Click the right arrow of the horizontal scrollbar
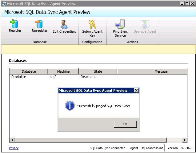The height and width of the screenshot is (153, 196). click(x=185, y=140)
